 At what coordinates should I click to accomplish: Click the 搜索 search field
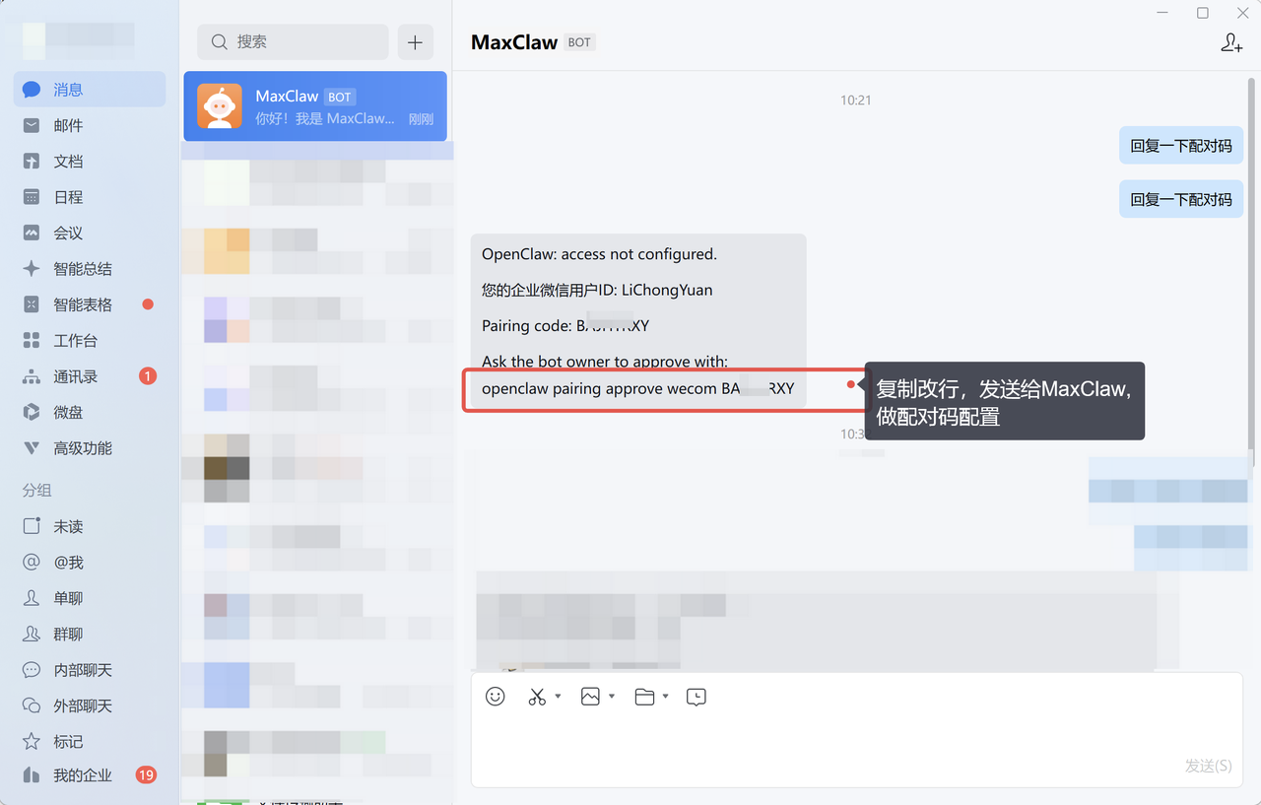(294, 42)
